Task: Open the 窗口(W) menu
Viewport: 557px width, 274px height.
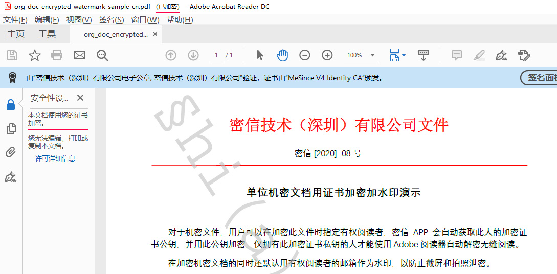Action: coord(145,20)
